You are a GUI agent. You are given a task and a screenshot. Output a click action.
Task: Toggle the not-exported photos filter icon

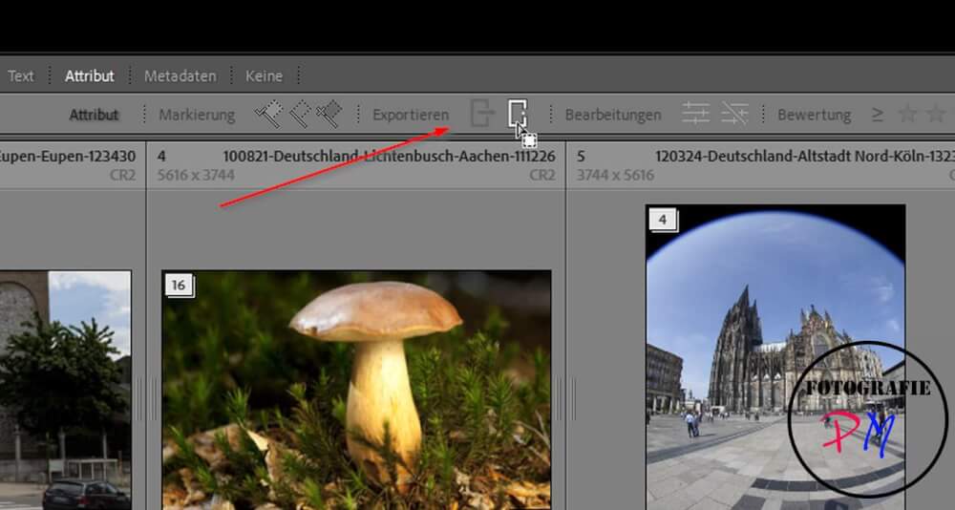tap(518, 114)
